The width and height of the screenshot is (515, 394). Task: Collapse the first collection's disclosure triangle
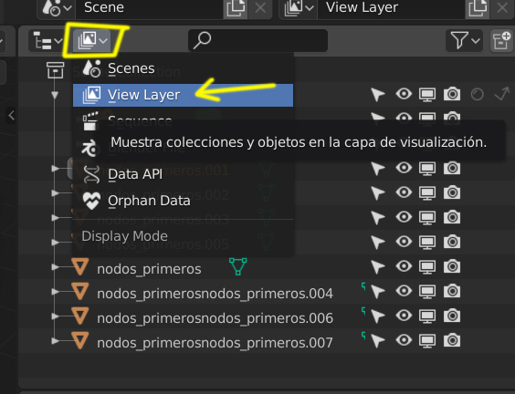(x=55, y=95)
